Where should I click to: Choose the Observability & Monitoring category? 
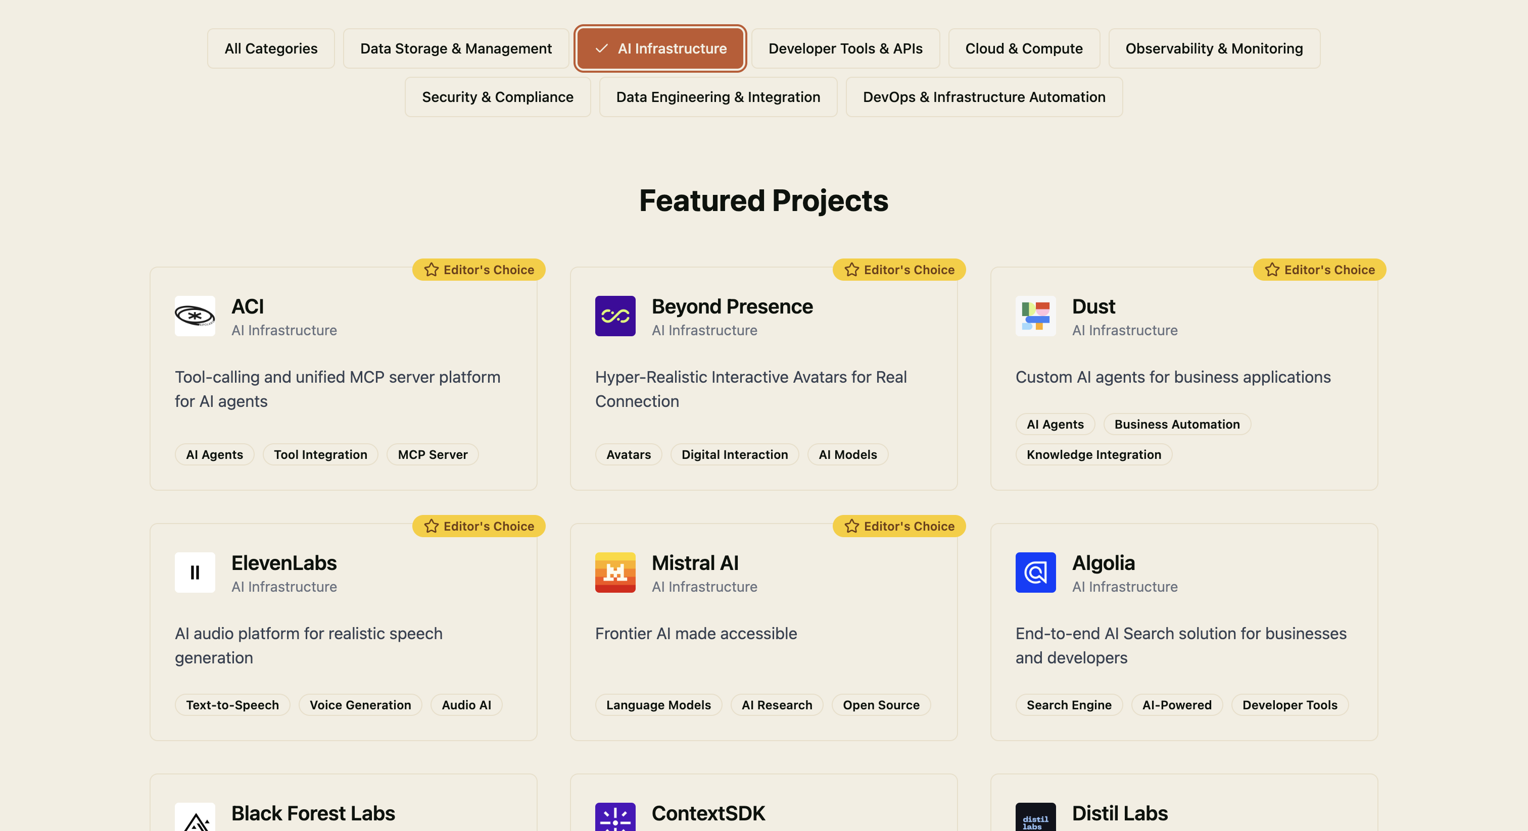pos(1214,48)
